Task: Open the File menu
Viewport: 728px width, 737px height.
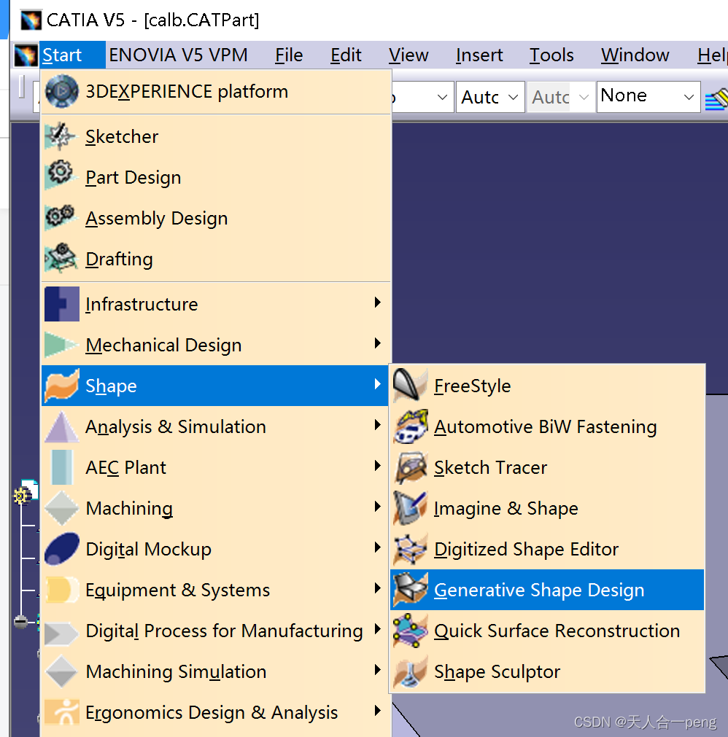Action: click(289, 55)
